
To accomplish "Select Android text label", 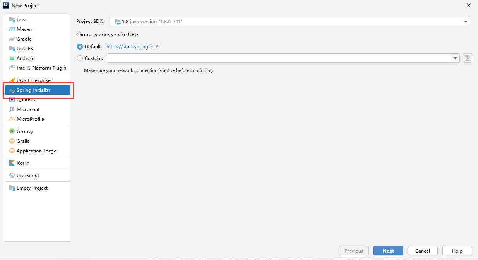I will point(26,58).
